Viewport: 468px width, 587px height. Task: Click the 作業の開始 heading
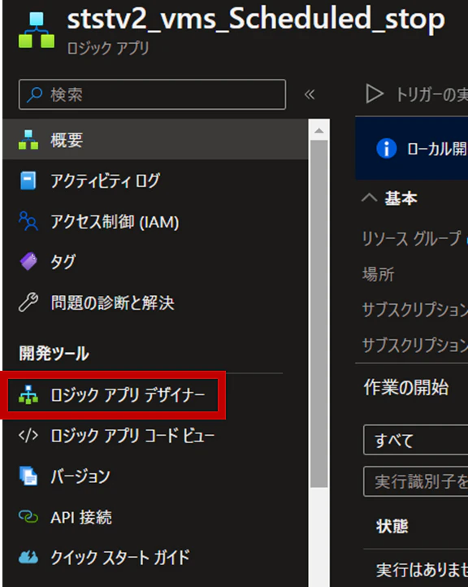pyautogui.click(x=406, y=387)
